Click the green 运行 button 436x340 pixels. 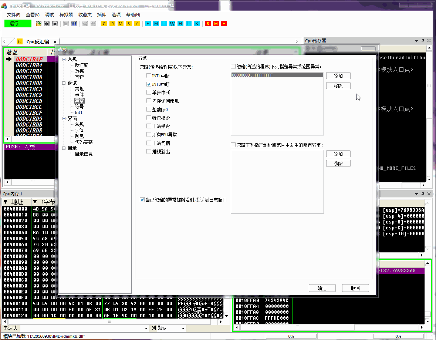pyautogui.click(x=18, y=24)
